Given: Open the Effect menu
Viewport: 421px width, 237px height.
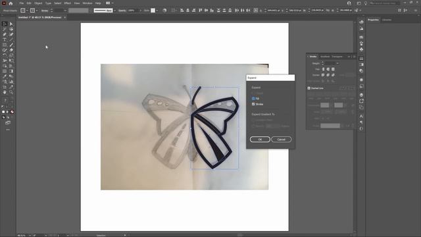Looking at the screenshot, I should [67, 3].
